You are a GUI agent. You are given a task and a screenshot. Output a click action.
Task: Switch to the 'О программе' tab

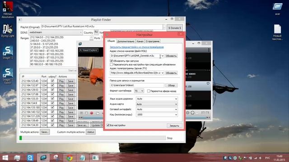(153, 41)
